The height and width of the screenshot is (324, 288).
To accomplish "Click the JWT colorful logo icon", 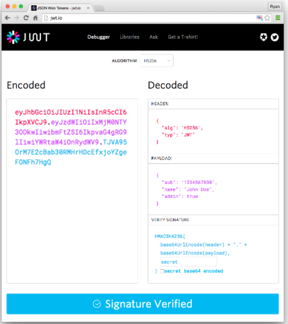I will pos(13,37).
